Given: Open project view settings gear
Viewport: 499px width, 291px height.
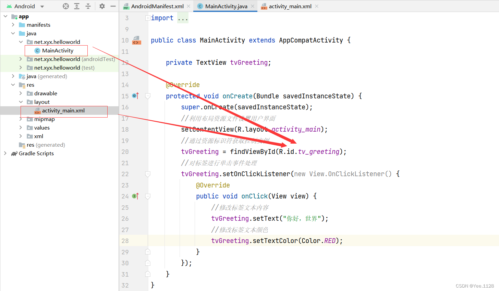Looking at the screenshot, I should [102, 6].
